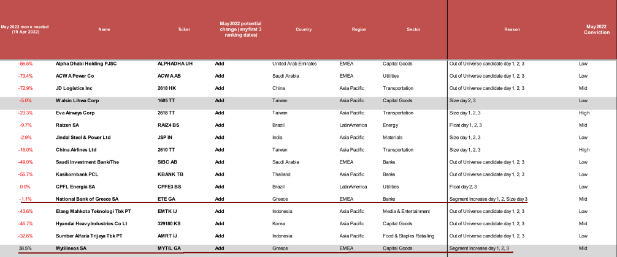Click 'Food & Staples Retailing' sector cell

[408, 236]
